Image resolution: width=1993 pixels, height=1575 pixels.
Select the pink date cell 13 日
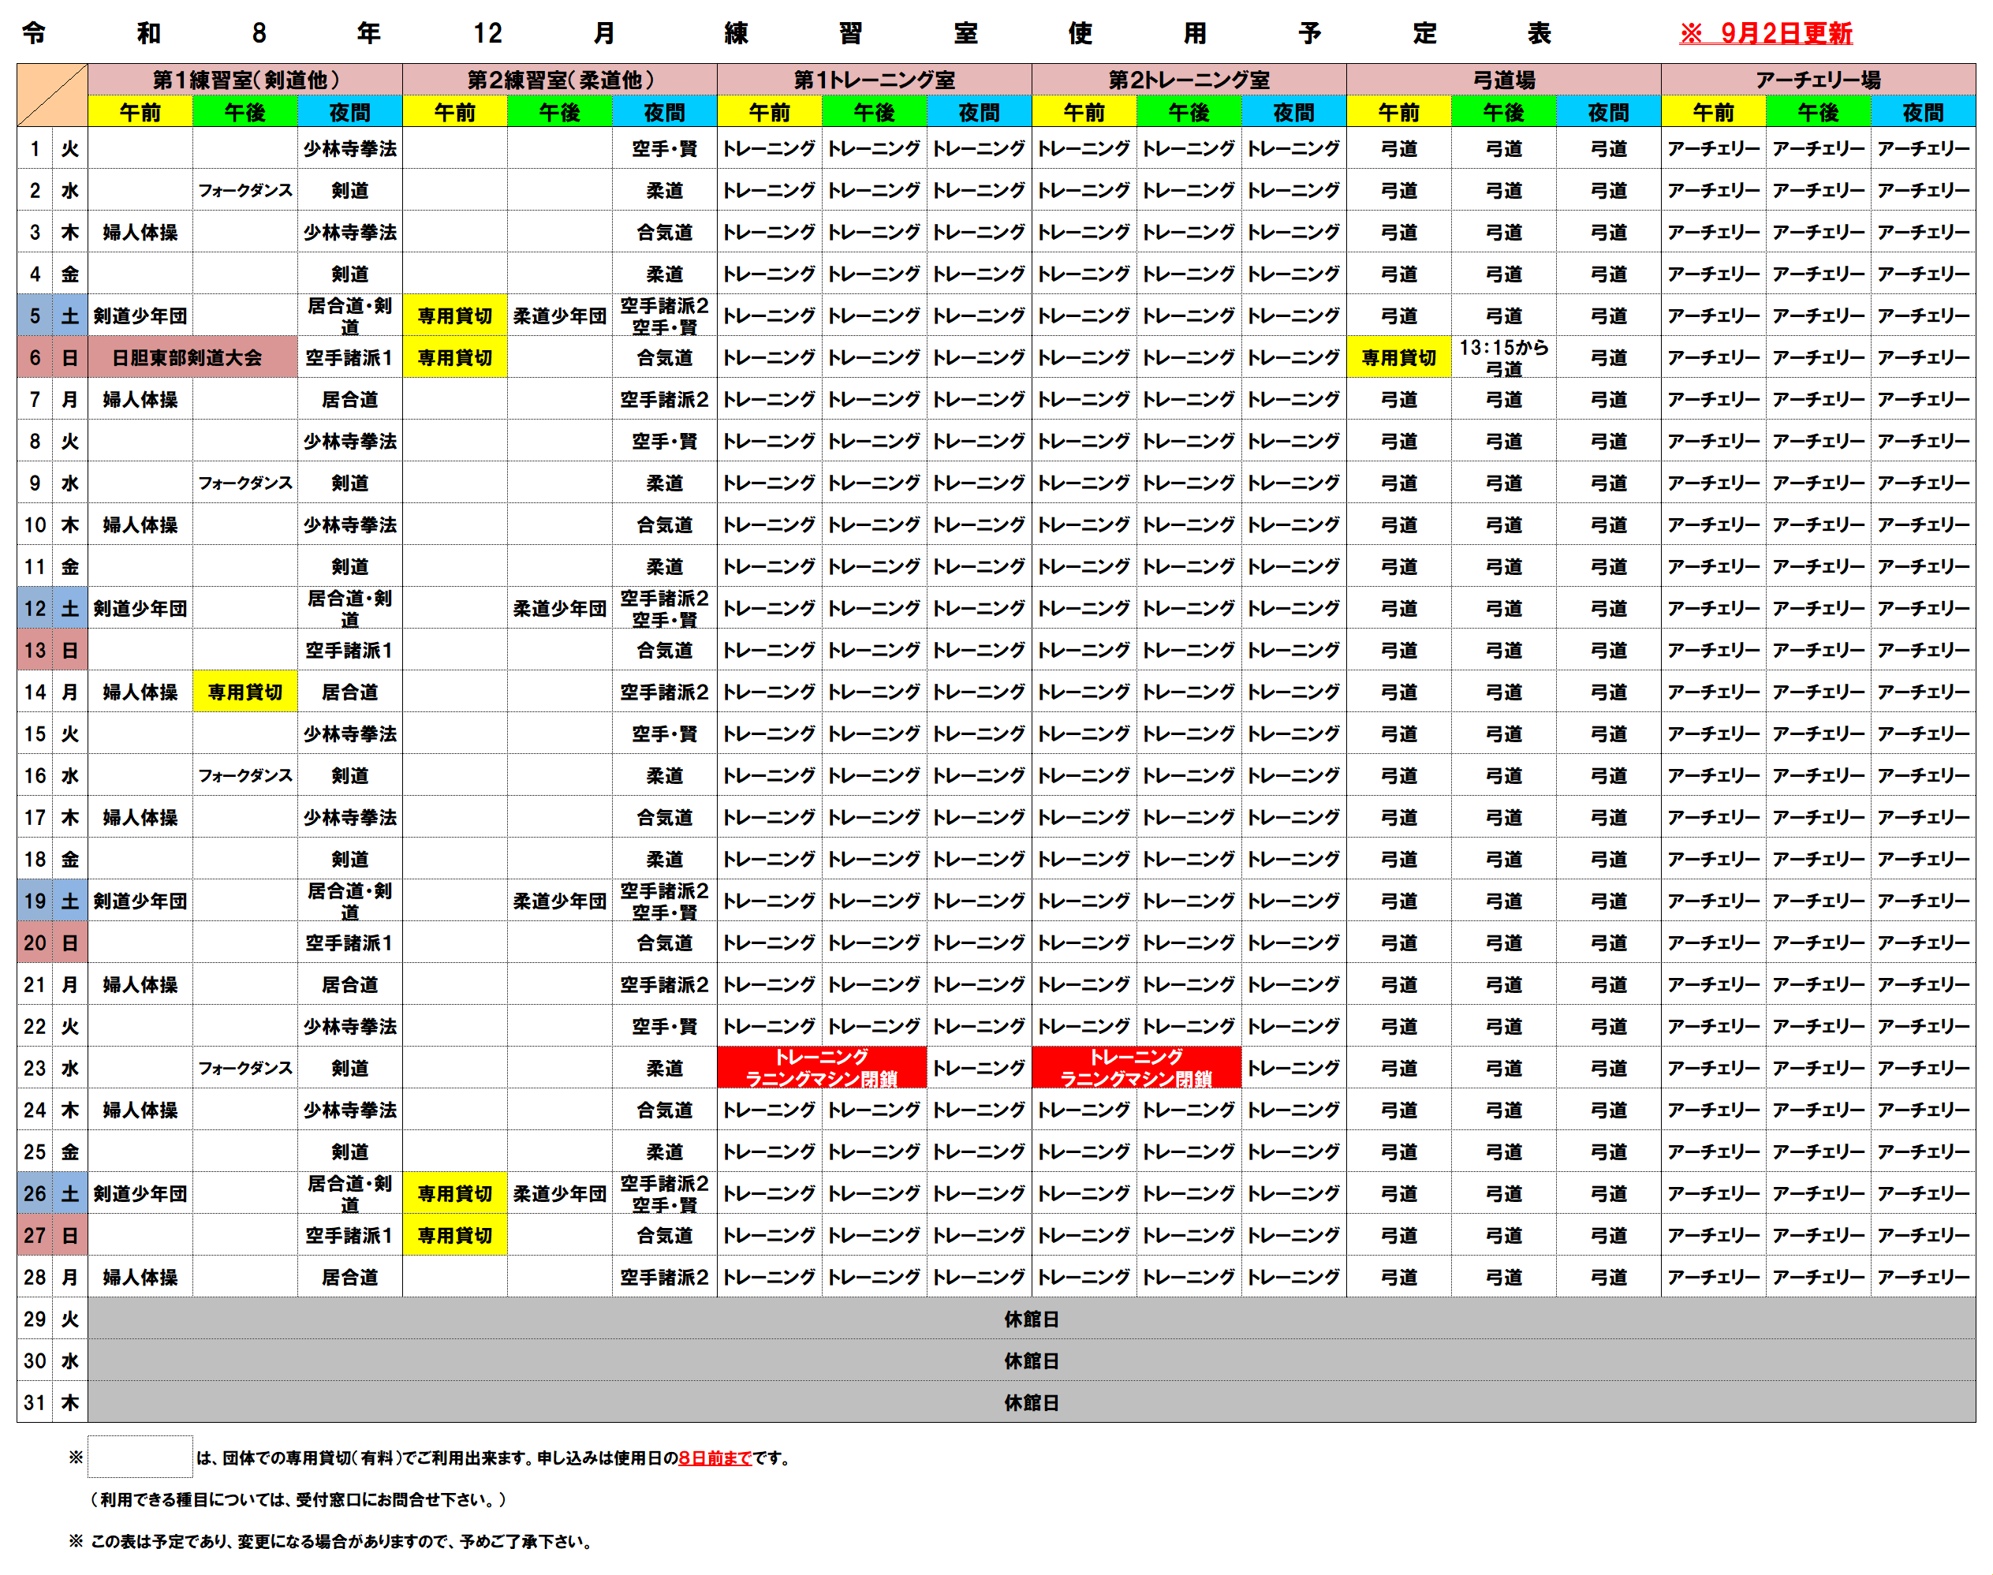point(53,650)
